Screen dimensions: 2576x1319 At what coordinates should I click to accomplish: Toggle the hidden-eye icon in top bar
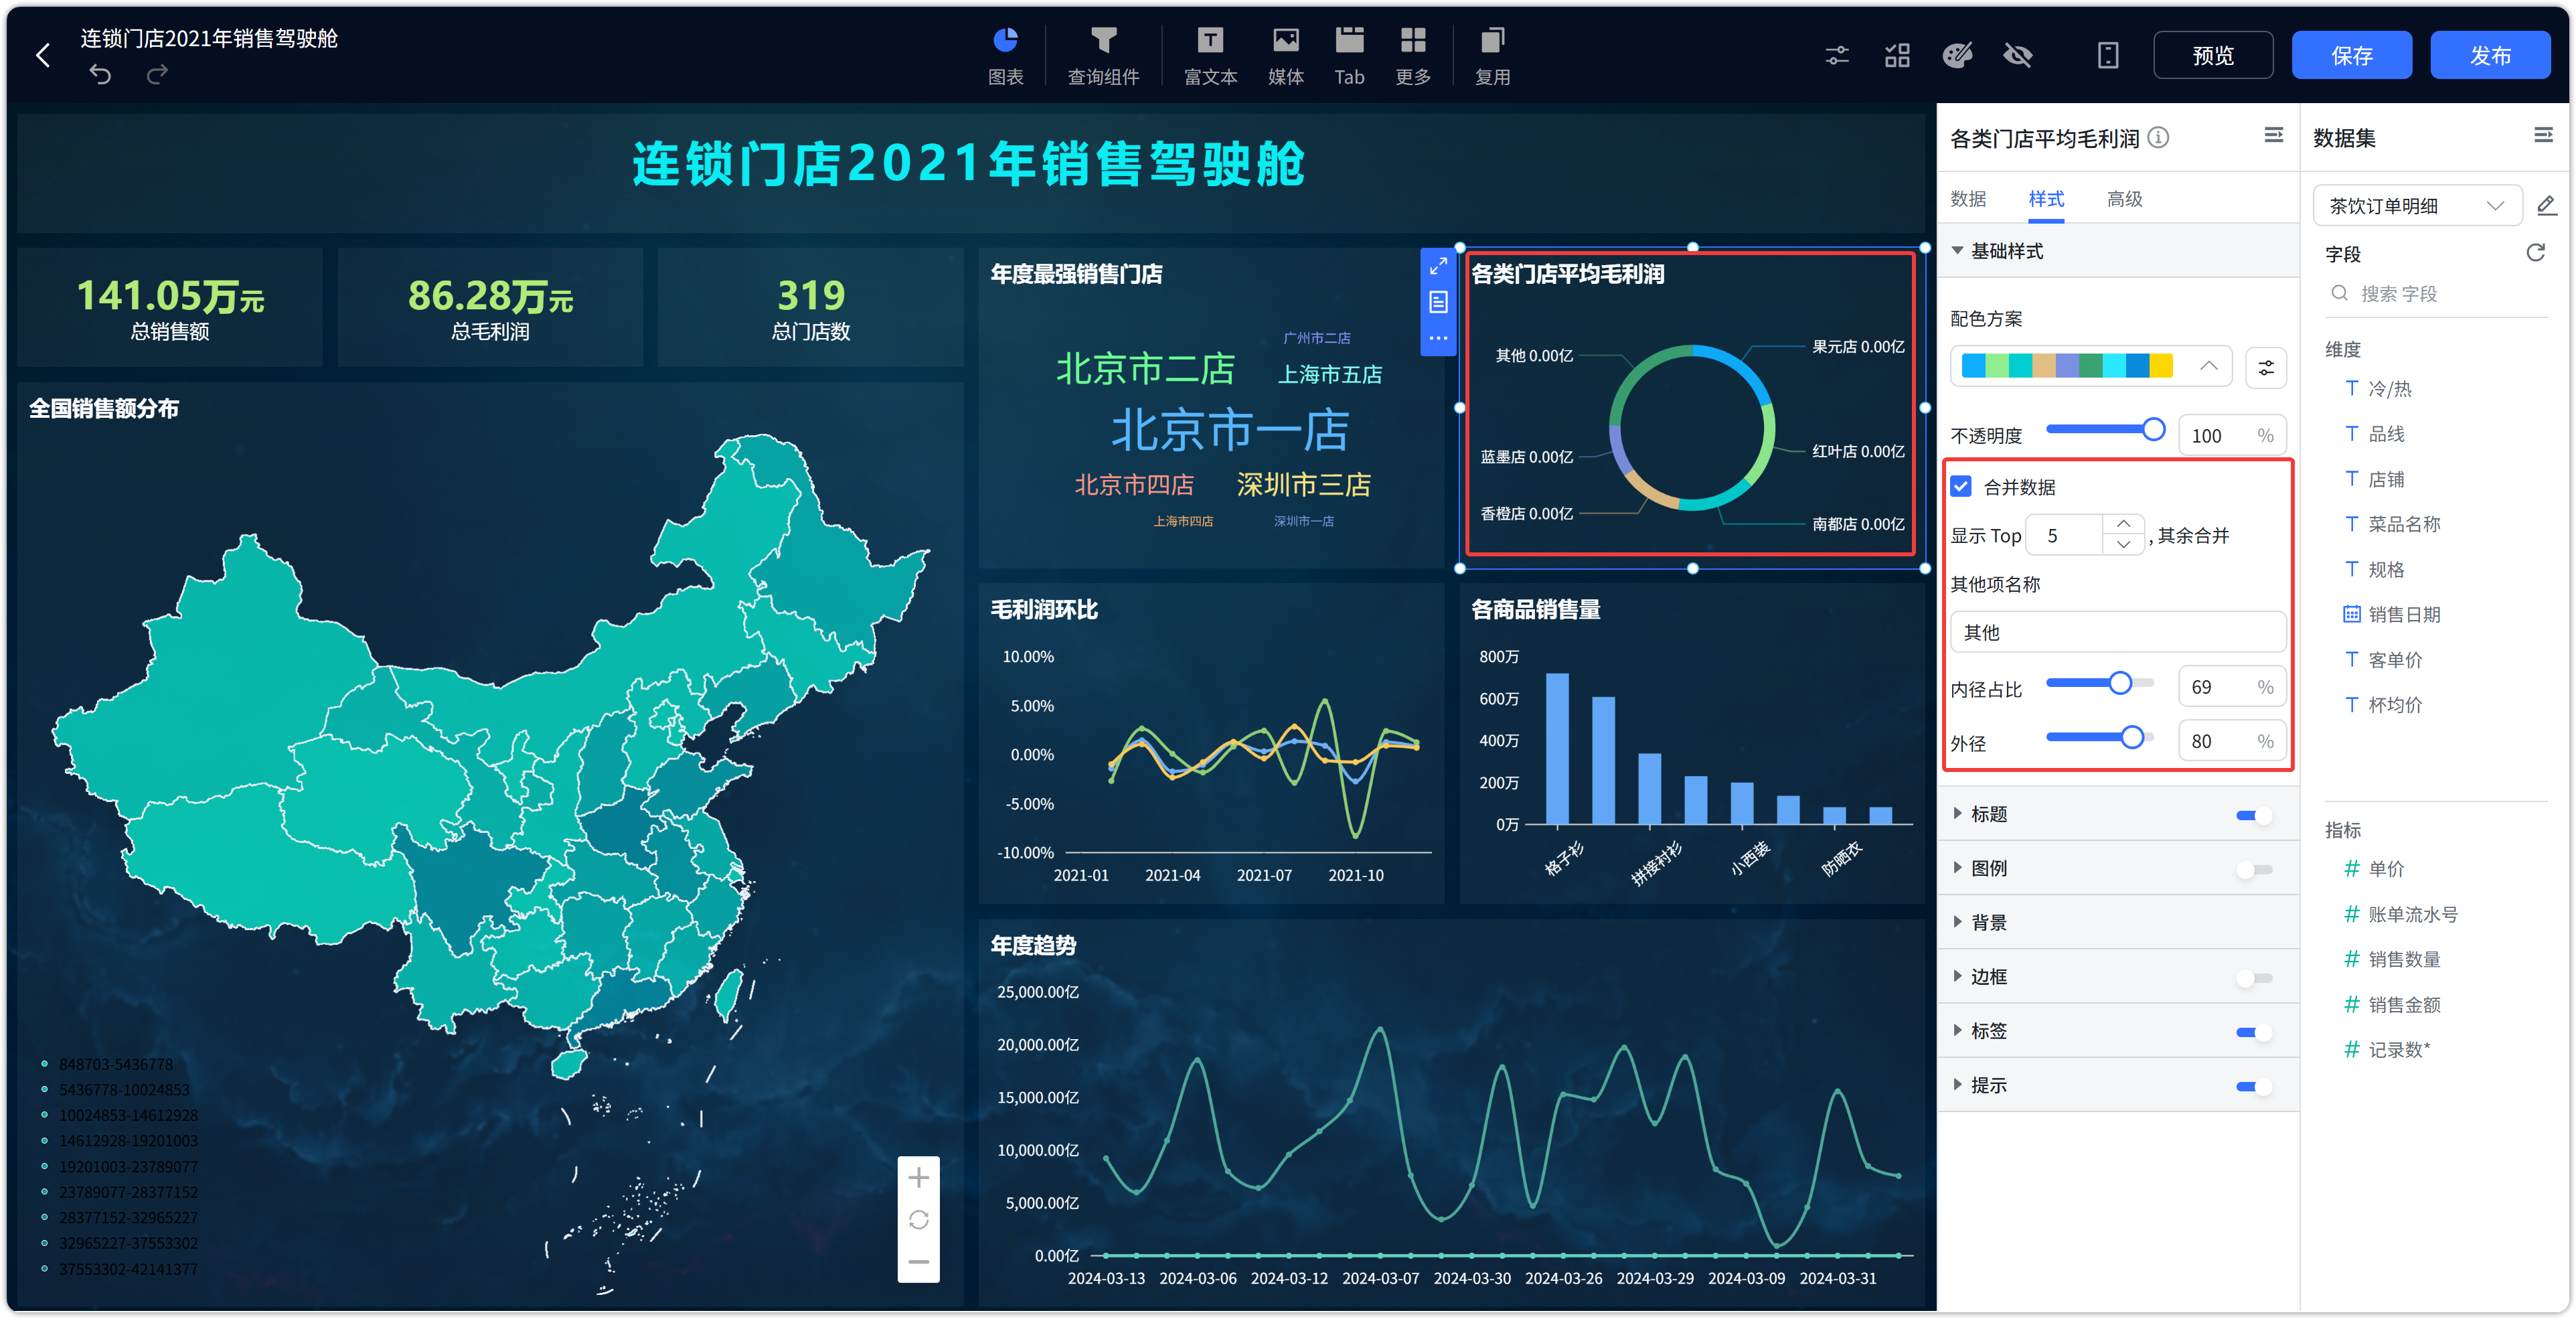tap(2018, 55)
